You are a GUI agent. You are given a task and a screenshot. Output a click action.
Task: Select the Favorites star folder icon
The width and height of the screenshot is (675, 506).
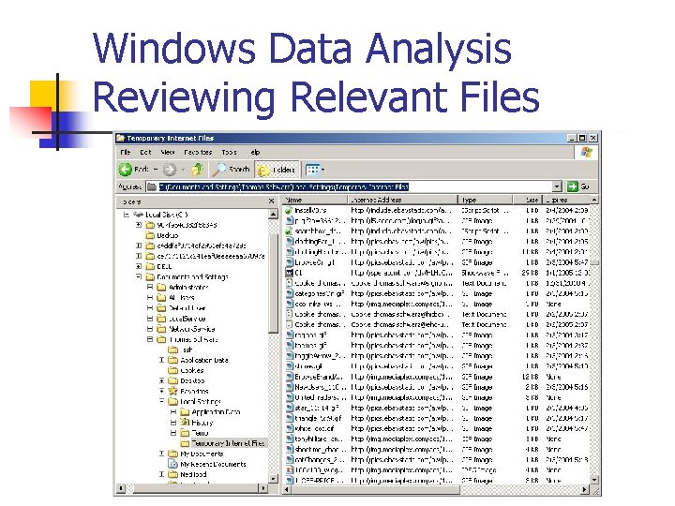click(x=173, y=391)
